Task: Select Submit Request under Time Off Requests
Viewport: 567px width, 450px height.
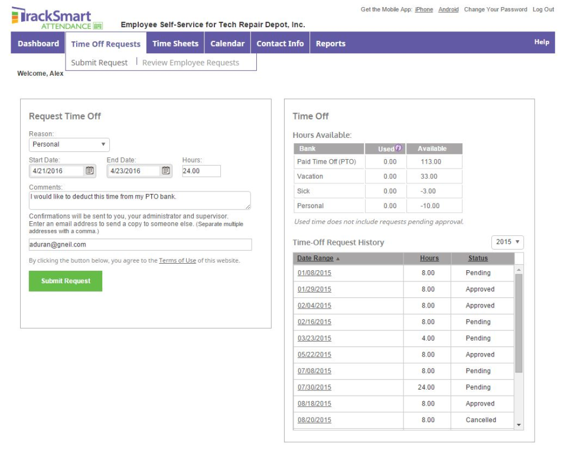Action: [99, 61]
